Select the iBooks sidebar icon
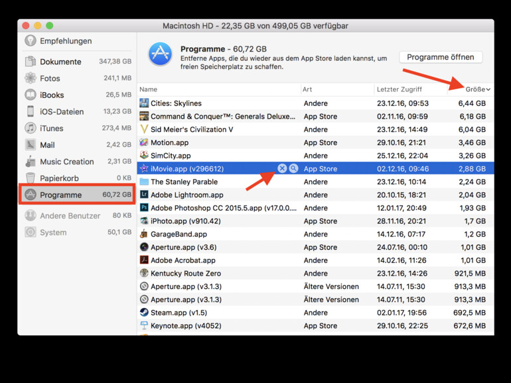The image size is (511, 383). point(31,95)
